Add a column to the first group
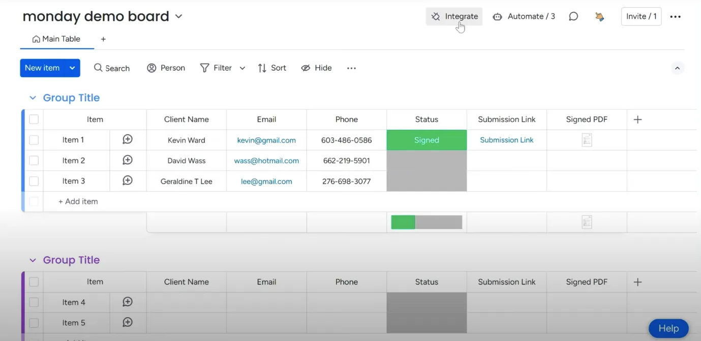This screenshot has height=341, width=701. 638,119
